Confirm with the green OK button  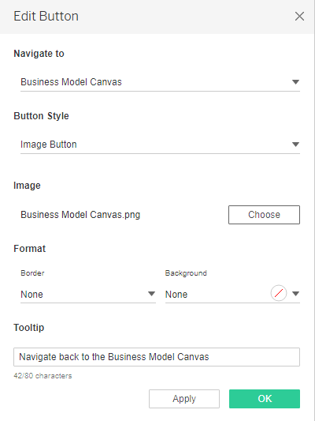coord(265,399)
